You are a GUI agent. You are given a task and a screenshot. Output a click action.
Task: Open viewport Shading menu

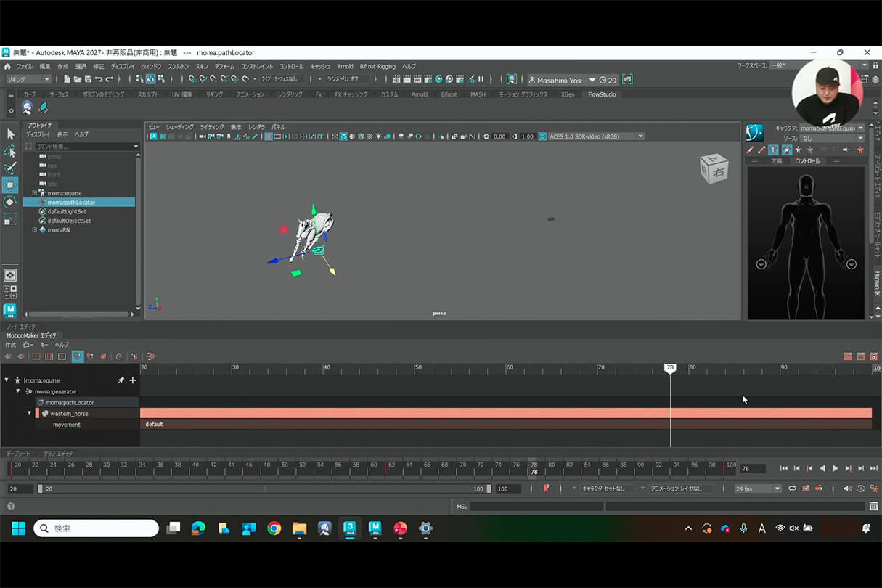click(x=179, y=127)
